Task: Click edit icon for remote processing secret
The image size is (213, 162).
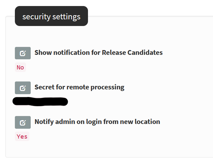Action: pos(23,87)
